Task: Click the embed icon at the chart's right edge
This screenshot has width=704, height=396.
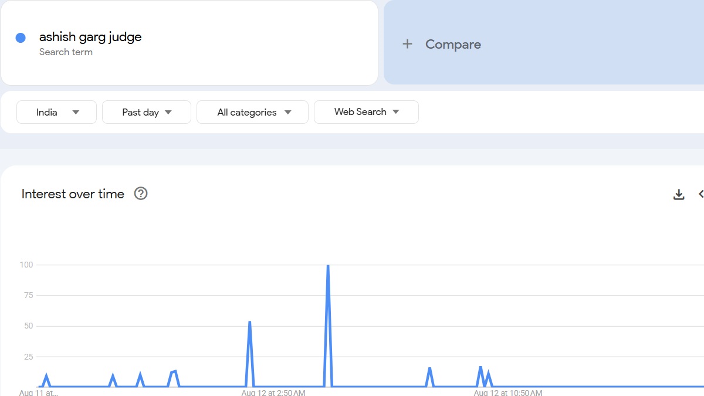Action: click(x=700, y=194)
